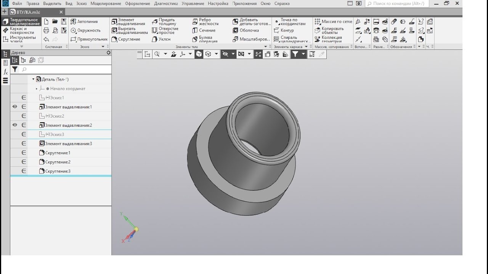Image resolution: width=488 pixels, height=274 pixels.
Task: Choose Копировать объекты command
Action: click(x=329, y=30)
